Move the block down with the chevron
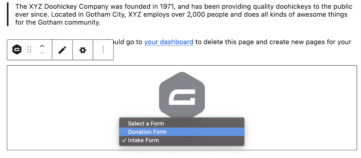 (x=42, y=53)
